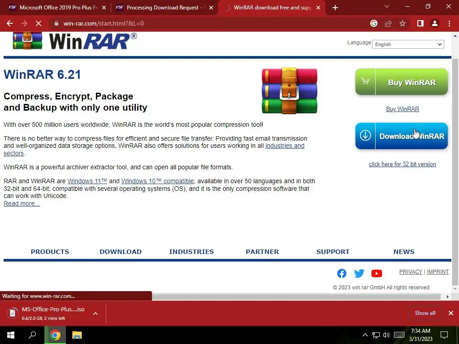The height and width of the screenshot is (344, 459).
Task: Open File Explorer from taskbar
Action: point(77,335)
